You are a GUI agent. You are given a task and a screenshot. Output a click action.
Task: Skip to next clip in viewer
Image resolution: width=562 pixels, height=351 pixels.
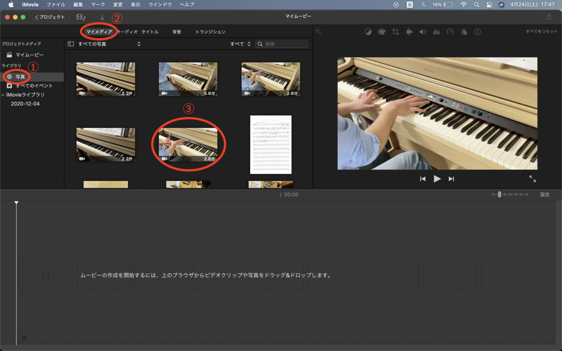tap(451, 179)
